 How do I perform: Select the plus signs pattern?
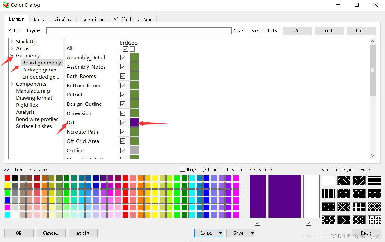(359, 194)
